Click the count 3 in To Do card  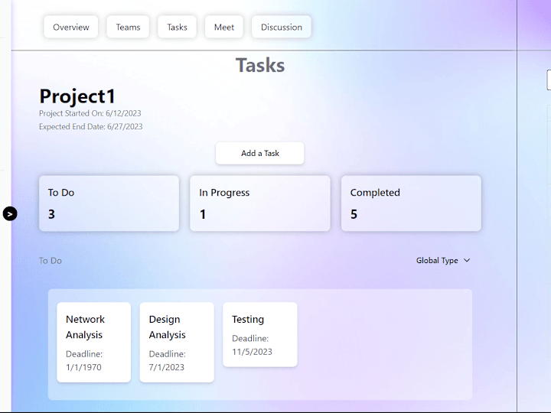[x=51, y=214]
